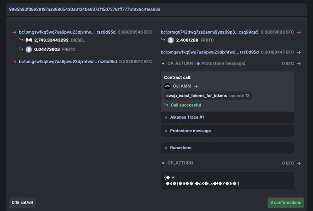313x211 pixels.
Task: Click arrow beside 0 BTC of Protostone OP_RETURN
Action: click(299, 64)
